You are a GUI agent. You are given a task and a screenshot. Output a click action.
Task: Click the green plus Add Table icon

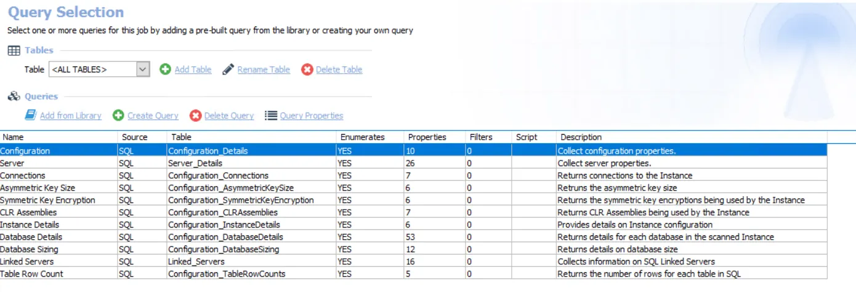(x=165, y=69)
